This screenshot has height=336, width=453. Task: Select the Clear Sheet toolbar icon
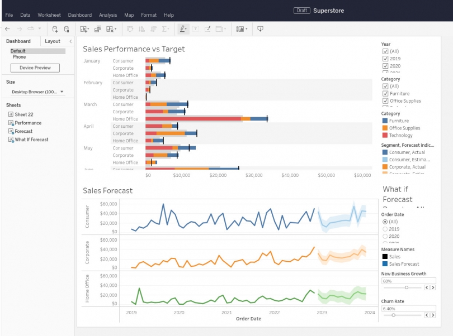110,28
